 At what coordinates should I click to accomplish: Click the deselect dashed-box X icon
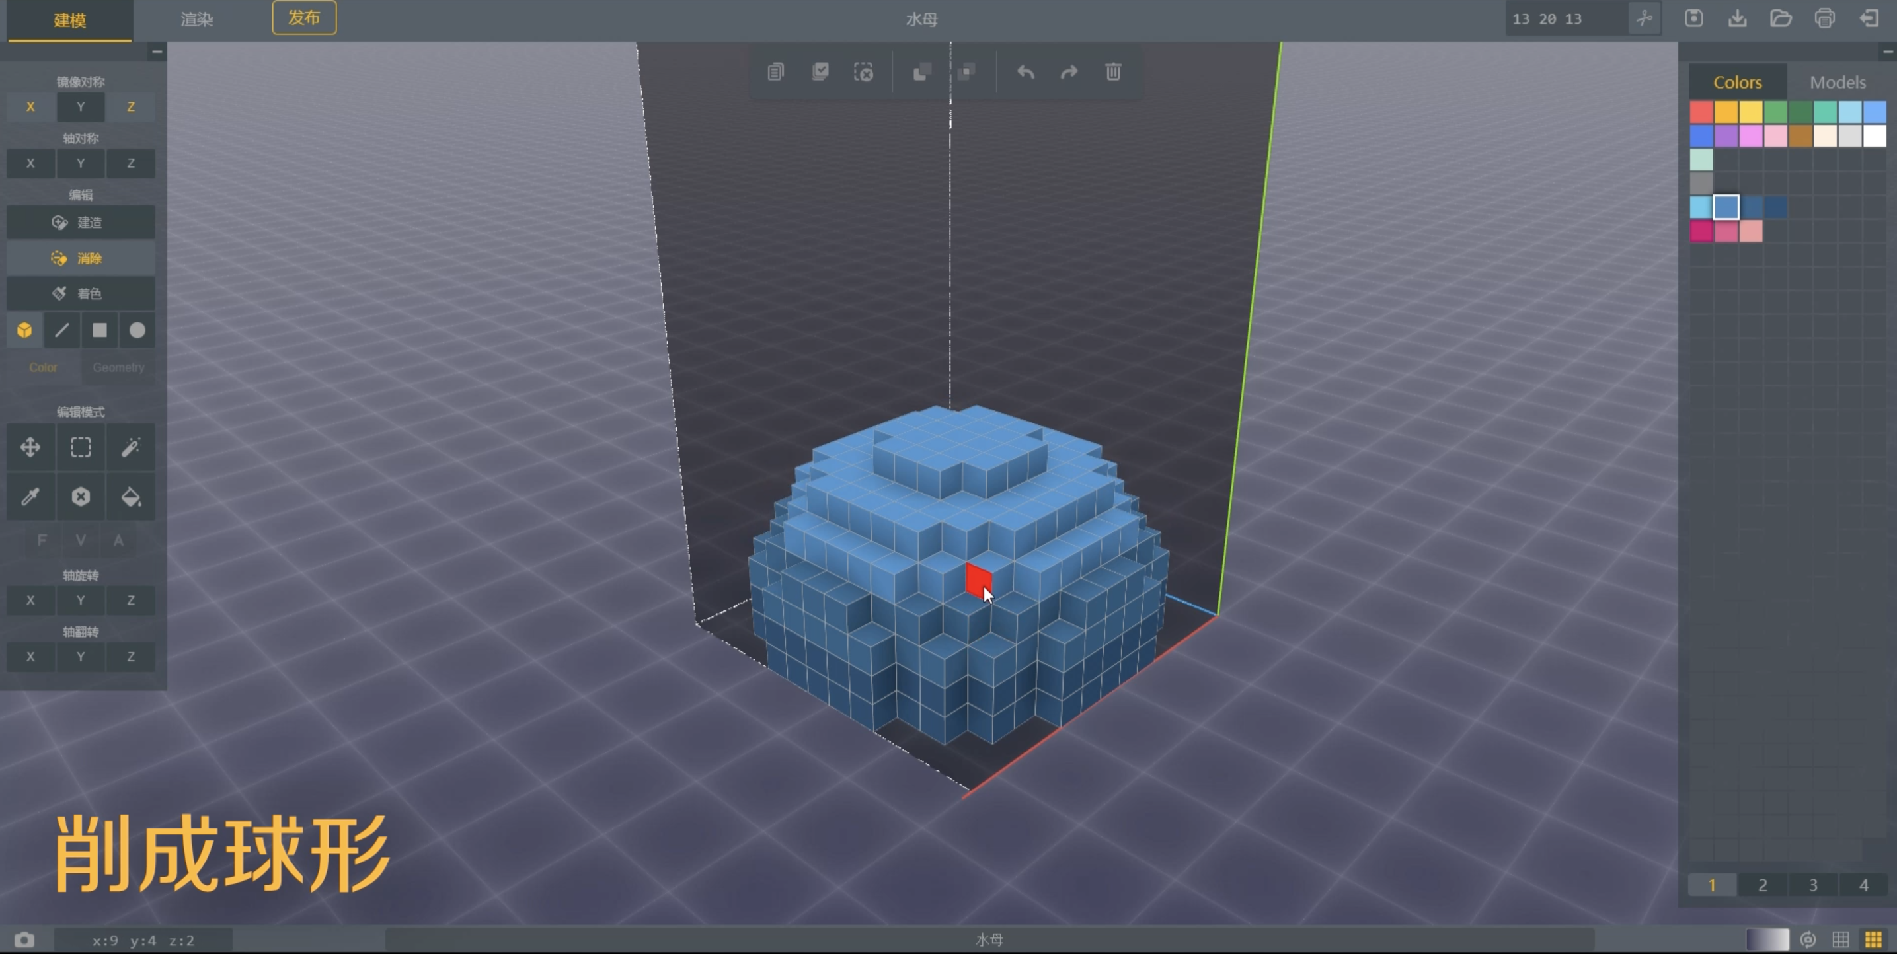coord(864,72)
